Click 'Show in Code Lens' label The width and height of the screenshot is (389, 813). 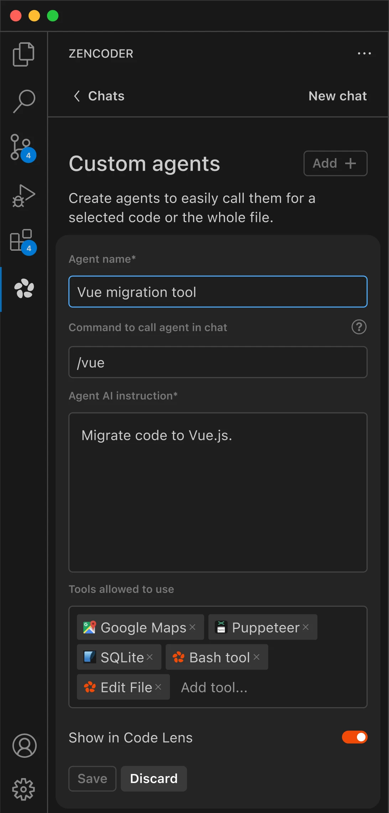click(130, 738)
